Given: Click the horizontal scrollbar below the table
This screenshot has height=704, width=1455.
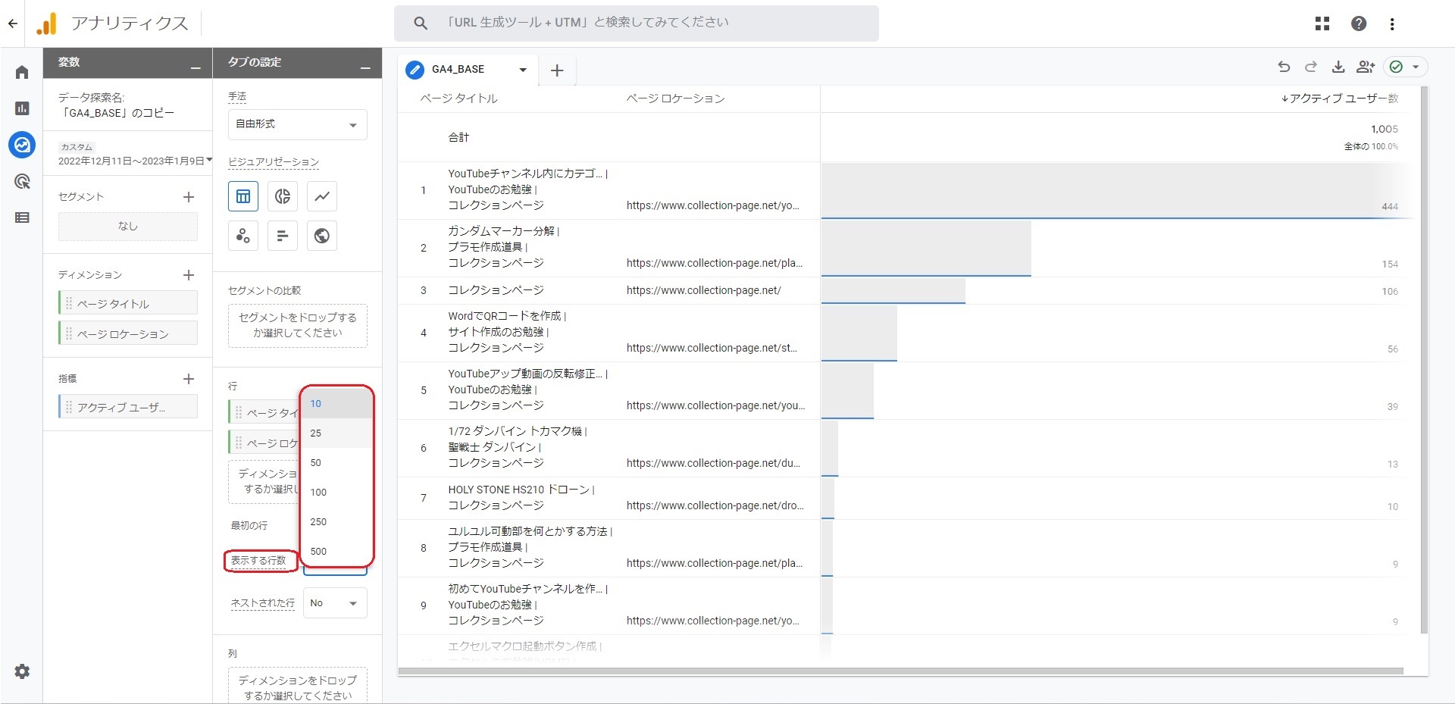Looking at the screenshot, I should (x=900, y=671).
